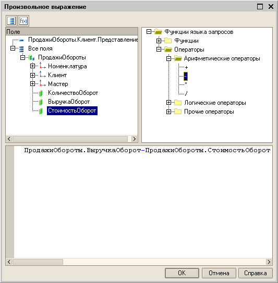
Task: Select the ПродажиОбороты table label
Action: [x=62, y=57]
